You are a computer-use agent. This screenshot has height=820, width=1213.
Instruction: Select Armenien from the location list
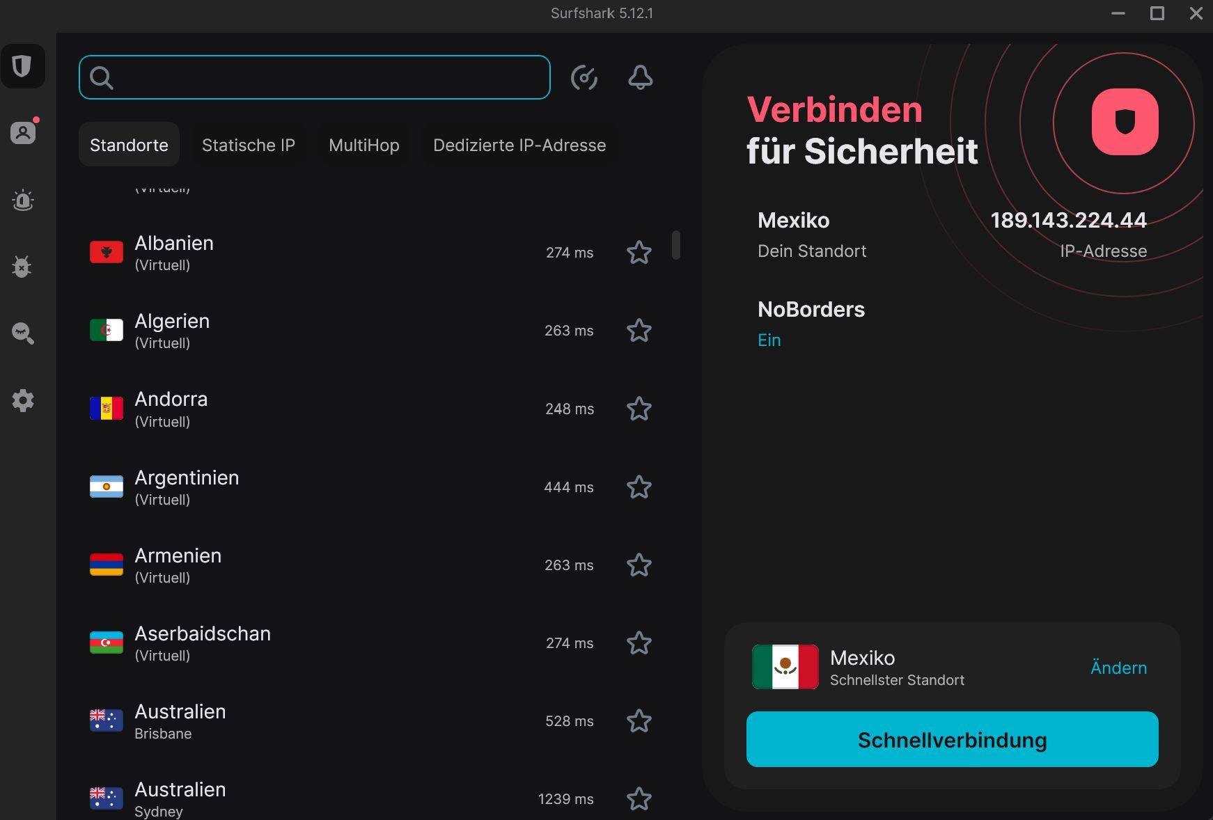[x=373, y=565]
